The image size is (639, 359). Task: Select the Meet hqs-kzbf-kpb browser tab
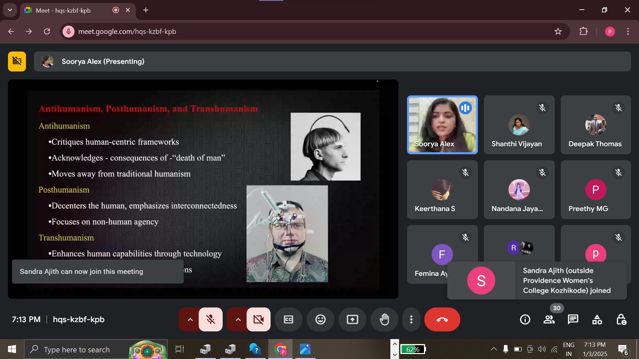pyautogui.click(x=63, y=10)
